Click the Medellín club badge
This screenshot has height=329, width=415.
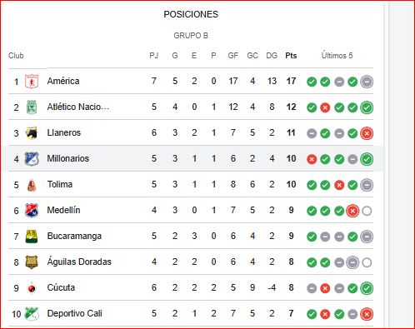(32, 210)
